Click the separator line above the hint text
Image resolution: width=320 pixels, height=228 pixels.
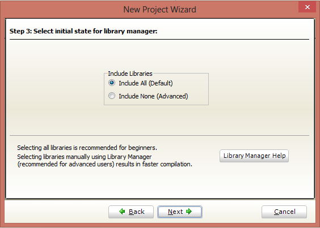pos(159,135)
